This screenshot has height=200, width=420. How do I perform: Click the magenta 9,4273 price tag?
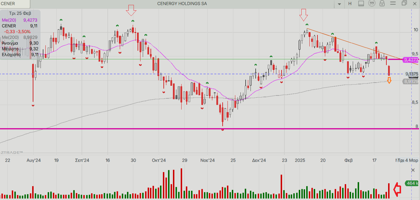point(411,60)
